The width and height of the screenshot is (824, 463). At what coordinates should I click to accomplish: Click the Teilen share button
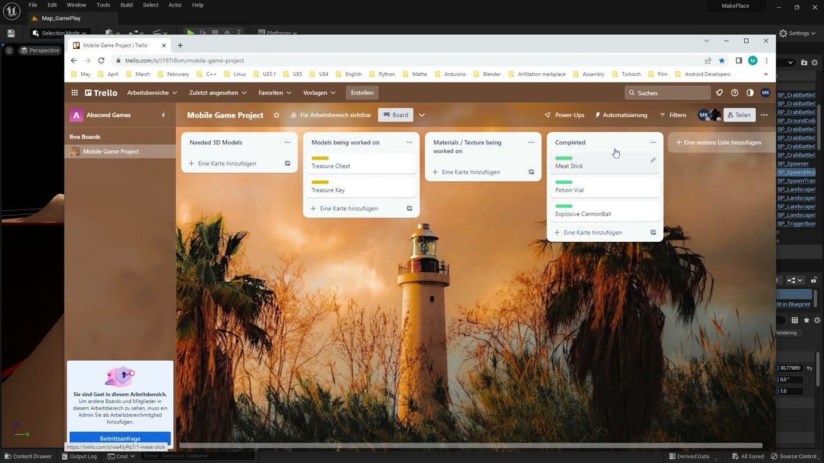(x=739, y=115)
